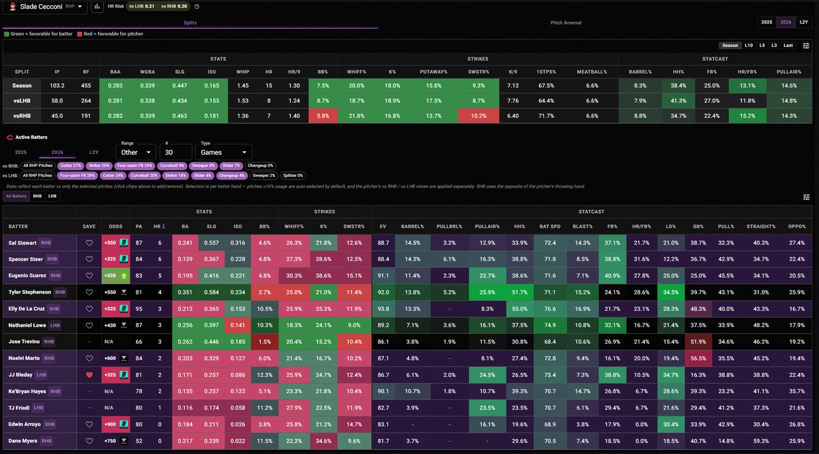The image size is (819, 454).
Task: Toggle the vs LHB Four-seam FB 28% chip
Action: pos(77,175)
